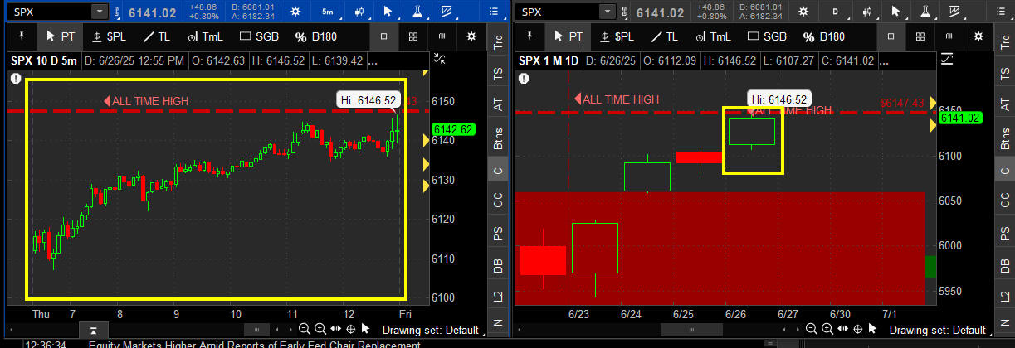Image resolution: width=1015 pixels, height=348 pixels.
Task: Open patterns icon in left chart header
Action: [447, 12]
